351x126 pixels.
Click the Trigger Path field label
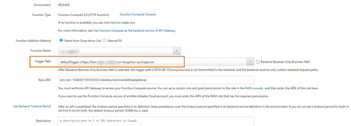pyautogui.click(x=43, y=61)
